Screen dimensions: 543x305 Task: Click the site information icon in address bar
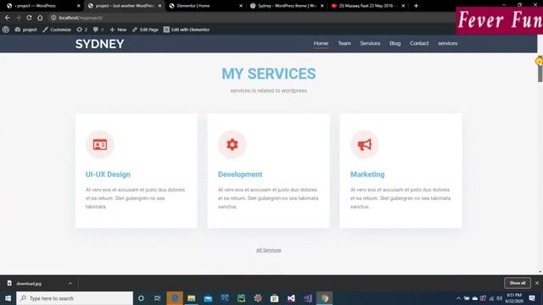coord(53,18)
